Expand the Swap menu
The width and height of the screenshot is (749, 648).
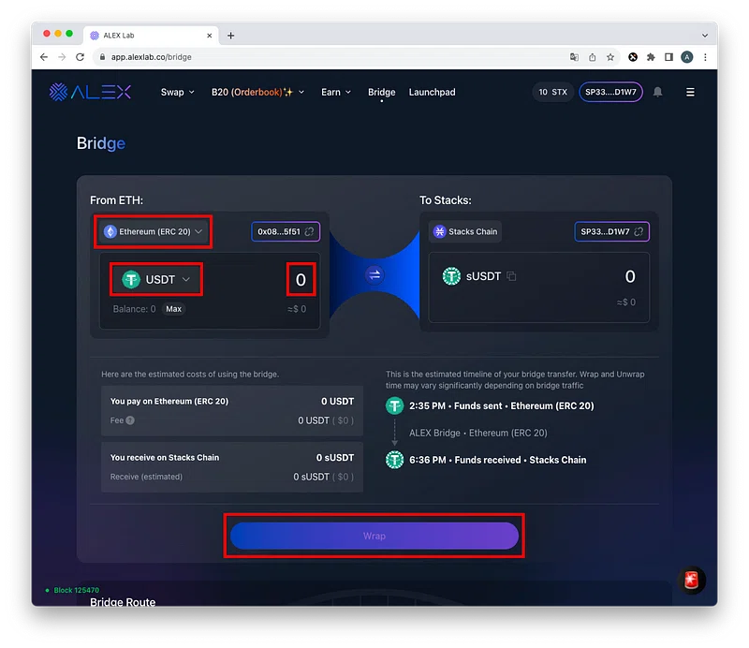tap(177, 92)
